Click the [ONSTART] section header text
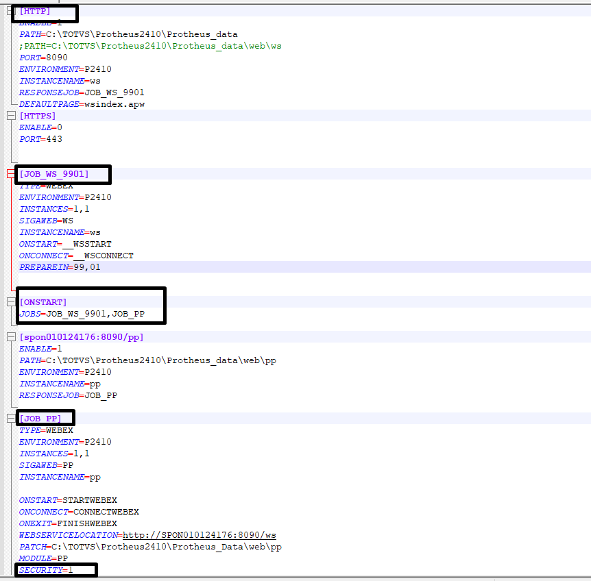Viewport: 591px width, 581px height. pyautogui.click(x=43, y=302)
